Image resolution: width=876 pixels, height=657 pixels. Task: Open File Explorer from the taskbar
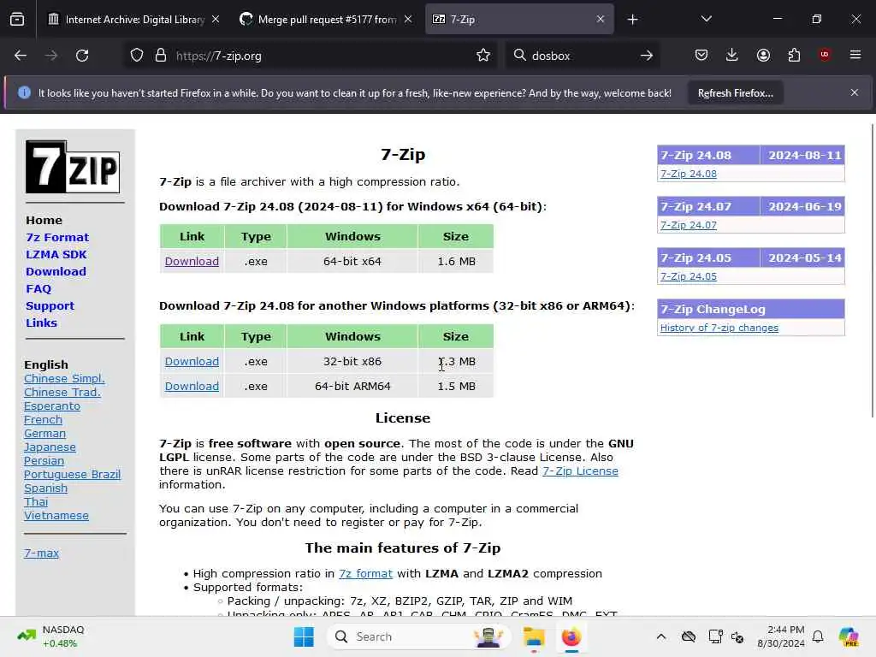(534, 636)
